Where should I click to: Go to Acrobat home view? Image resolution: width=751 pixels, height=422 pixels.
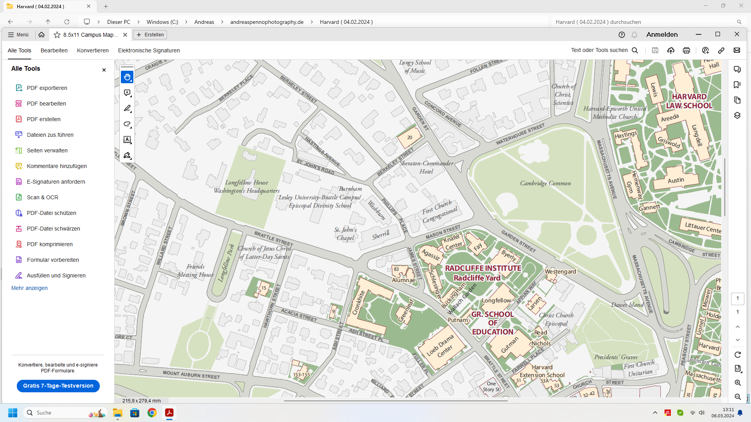(x=41, y=35)
